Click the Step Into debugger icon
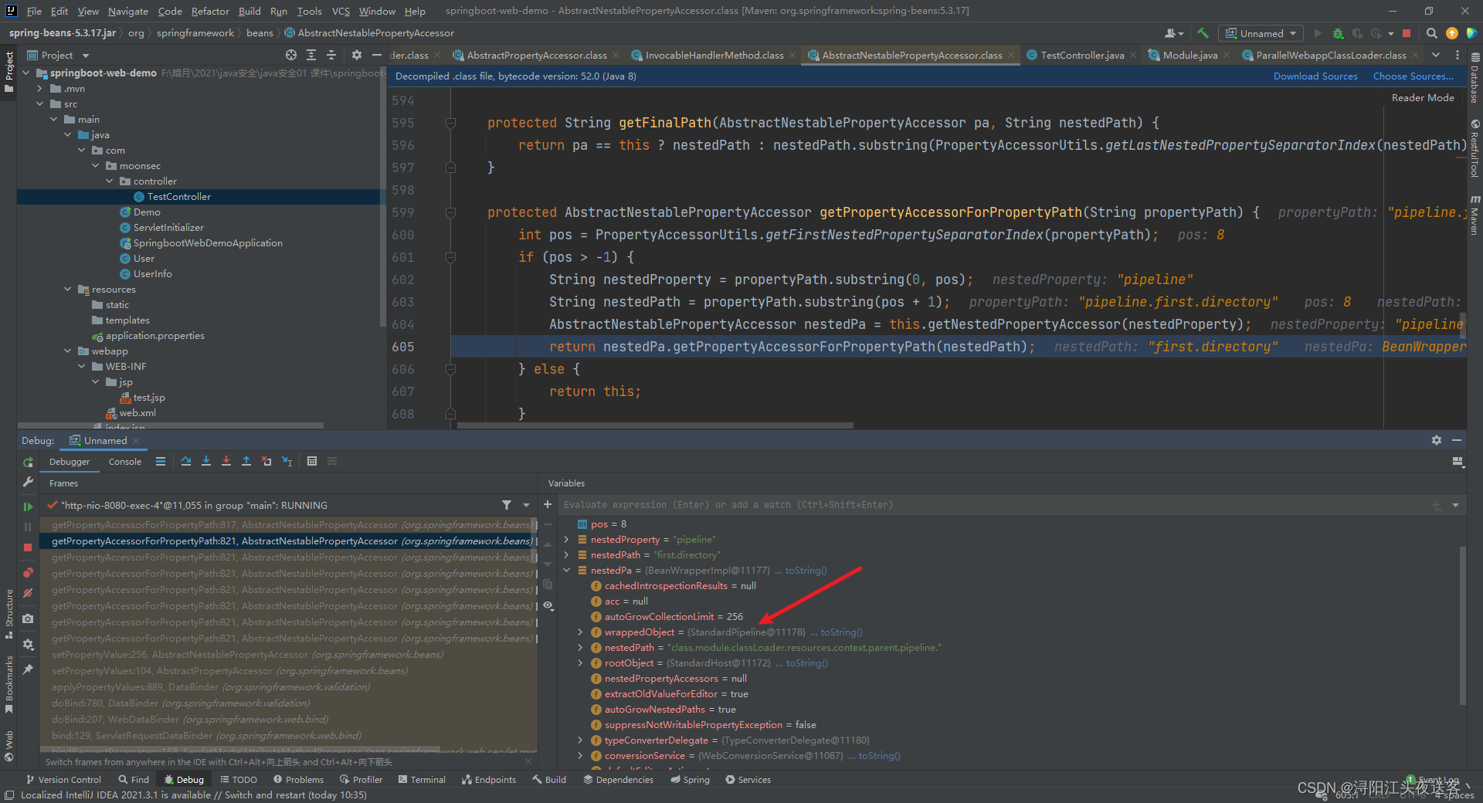The height and width of the screenshot is (803, 1483). [206, 461]
